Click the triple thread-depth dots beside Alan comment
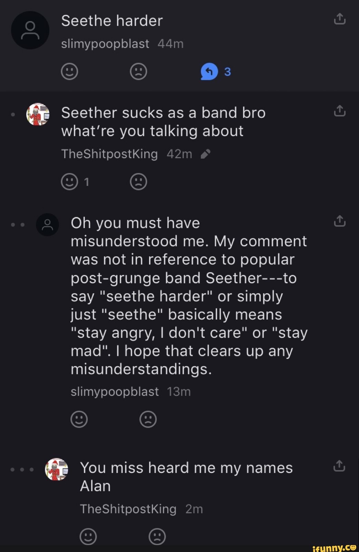359x552 pixels. coord(22,470)
